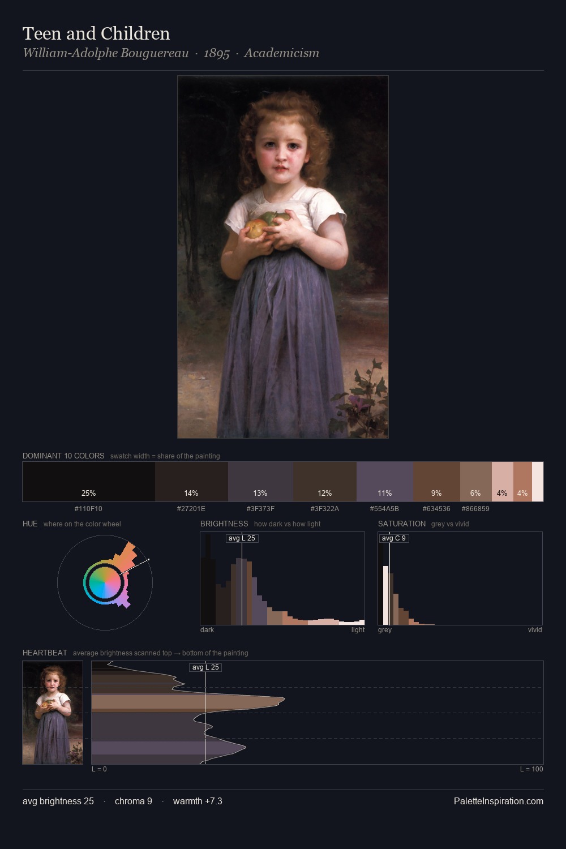The height and width of the screenshot is (849, 566).
Task: Click the avg L 25 heartbeat marker
Action: (x=205, y=667)
